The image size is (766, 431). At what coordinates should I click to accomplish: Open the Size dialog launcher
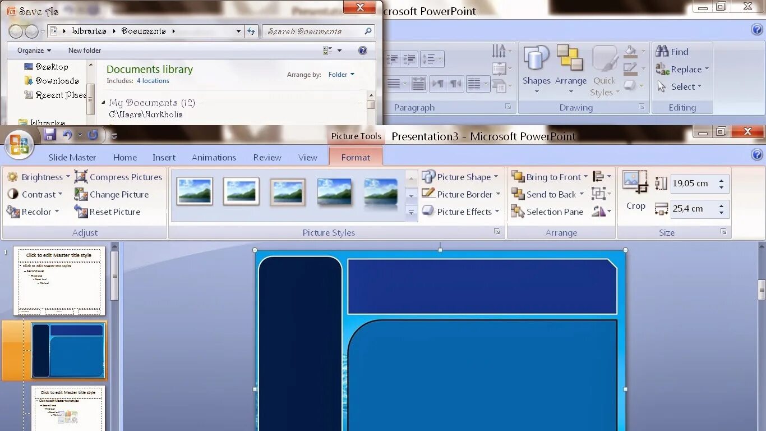[723, 232]
